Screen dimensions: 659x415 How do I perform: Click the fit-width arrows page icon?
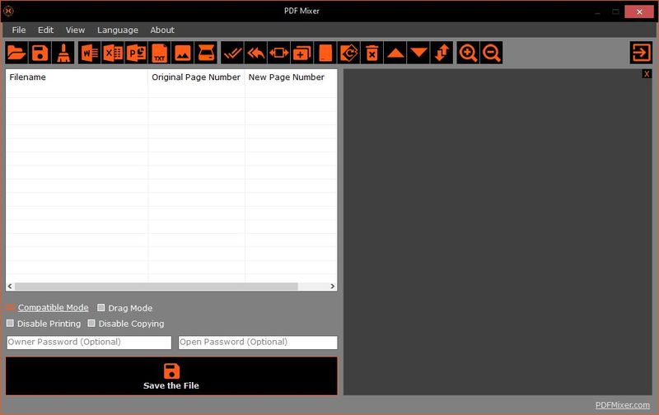coord(279,53)
